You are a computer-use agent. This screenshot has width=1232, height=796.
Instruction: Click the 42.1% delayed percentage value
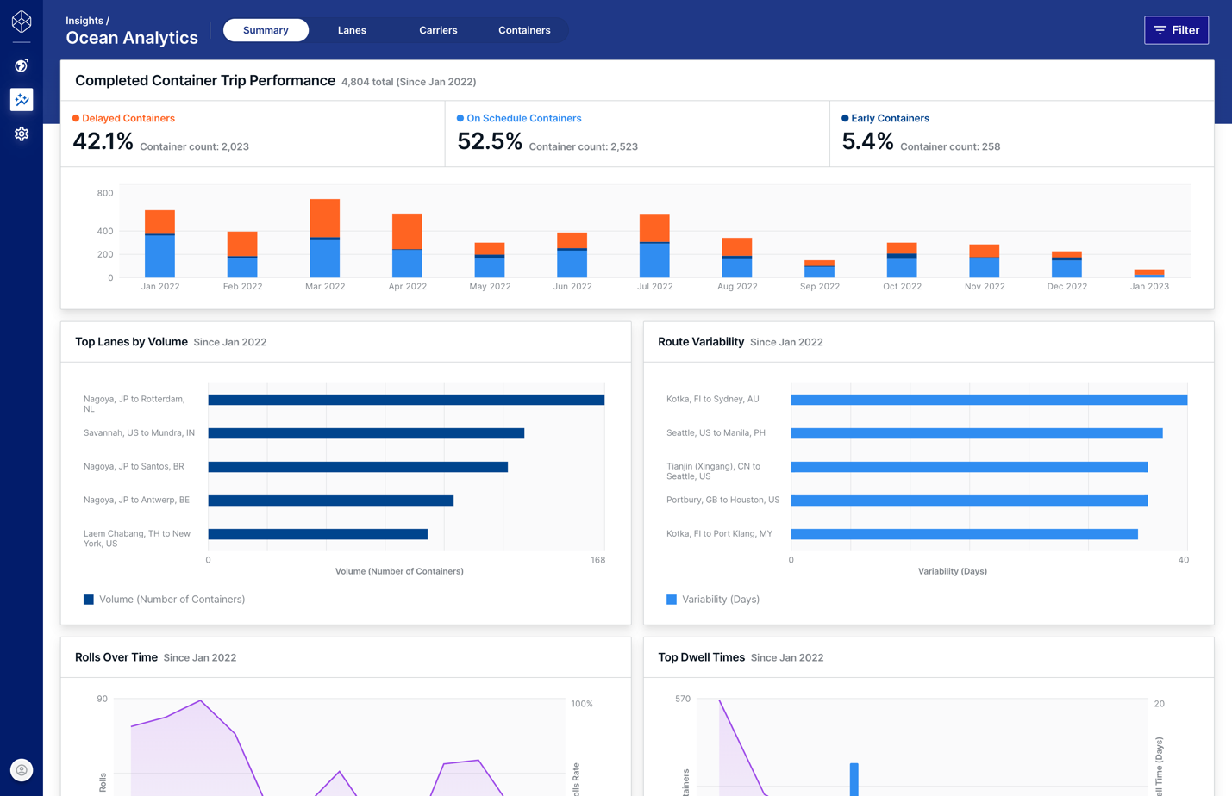(103, 141)
